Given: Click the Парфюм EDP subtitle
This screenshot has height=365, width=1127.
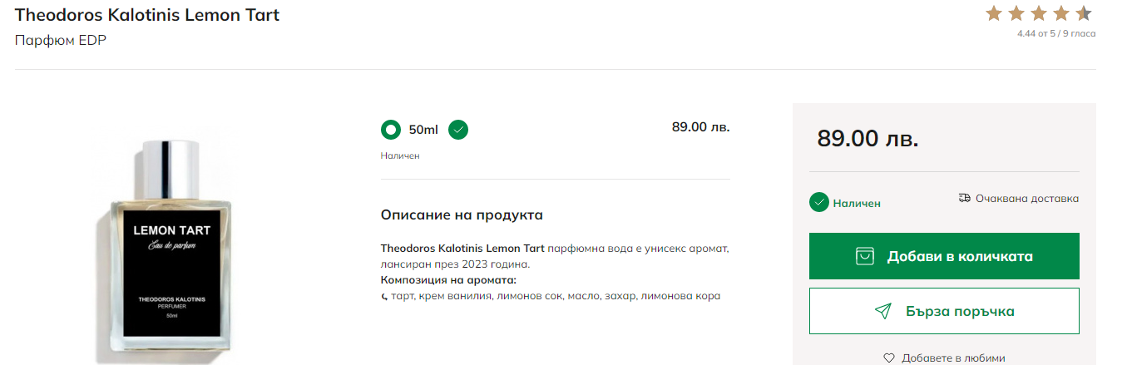Looking at the screenshot, I should click(61, 41).
